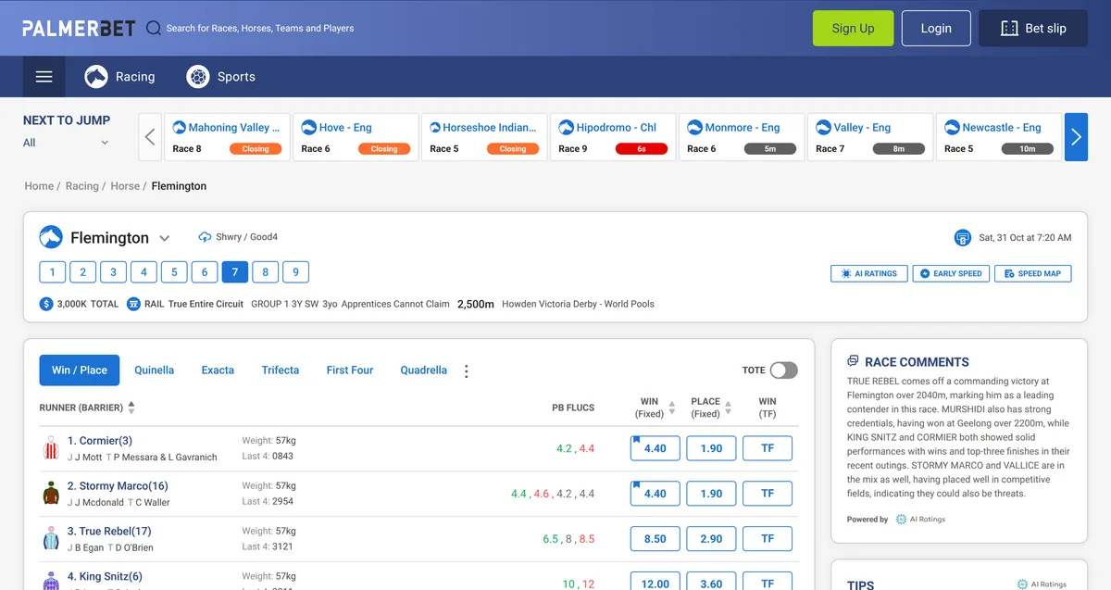1111x590 pixels.
Task: Open the Next To Jump All filter
Action: pos(66,143)
